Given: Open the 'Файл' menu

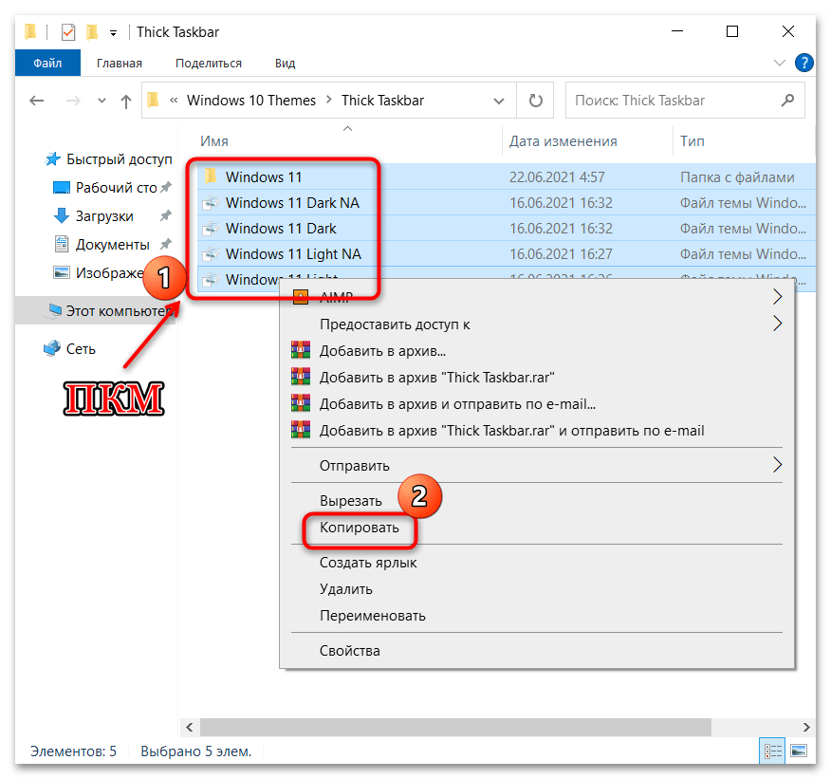Looking at the screenshot, I should click(47, 63).
